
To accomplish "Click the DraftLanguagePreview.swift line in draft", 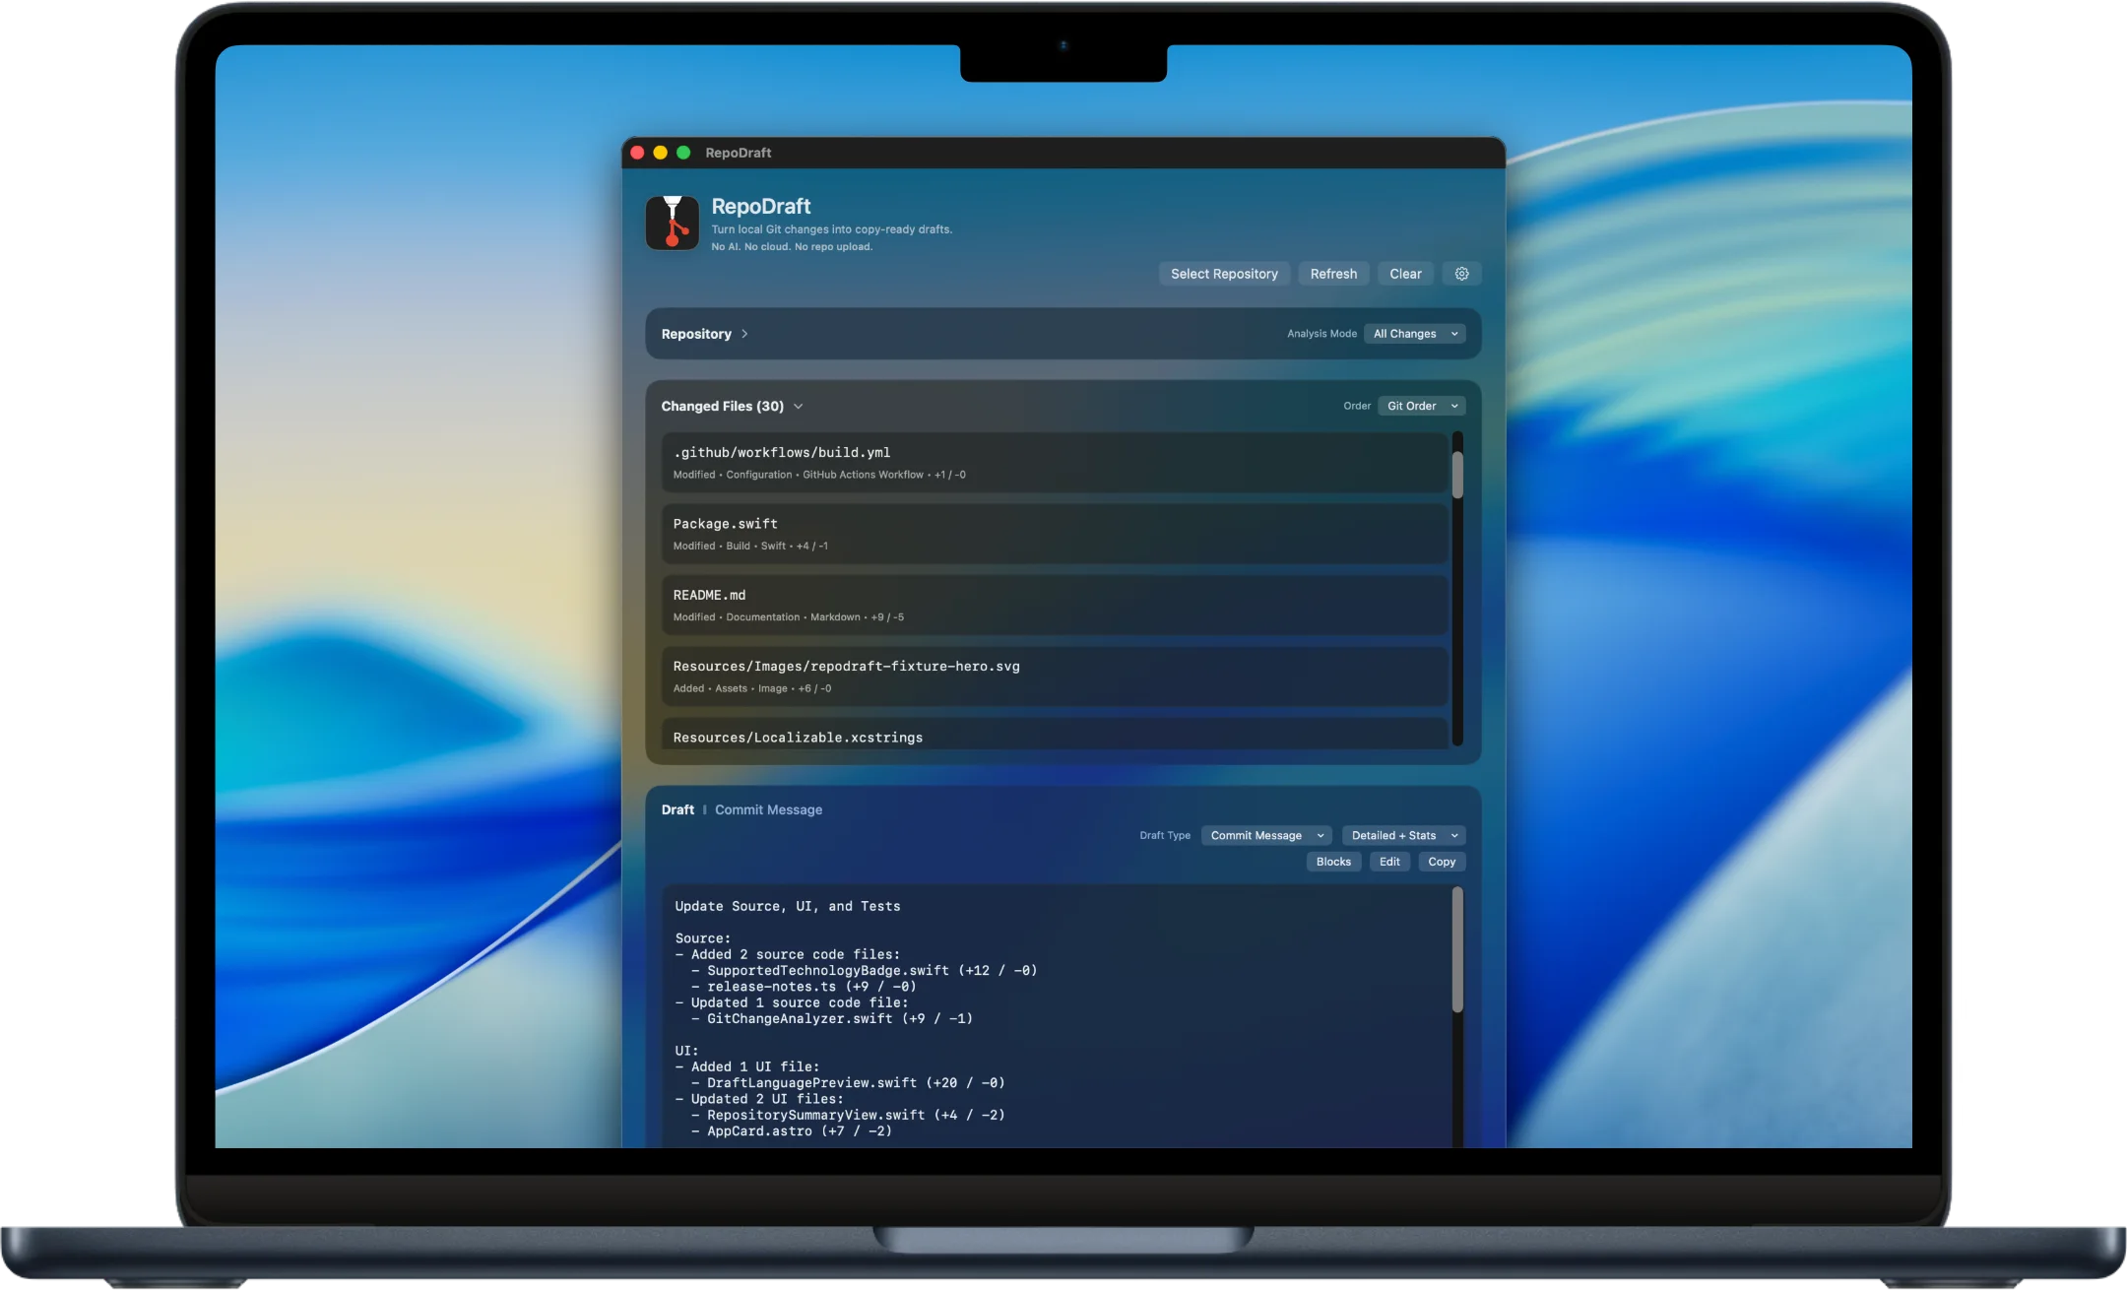I will click(848, 1082).
